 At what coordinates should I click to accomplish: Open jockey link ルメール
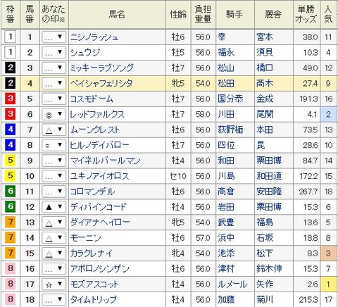tap(232, 284)
